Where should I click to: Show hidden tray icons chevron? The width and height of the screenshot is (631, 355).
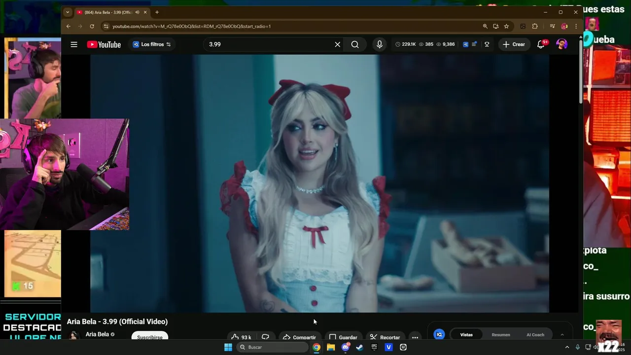pyautogui.click(x=567, y=347)
